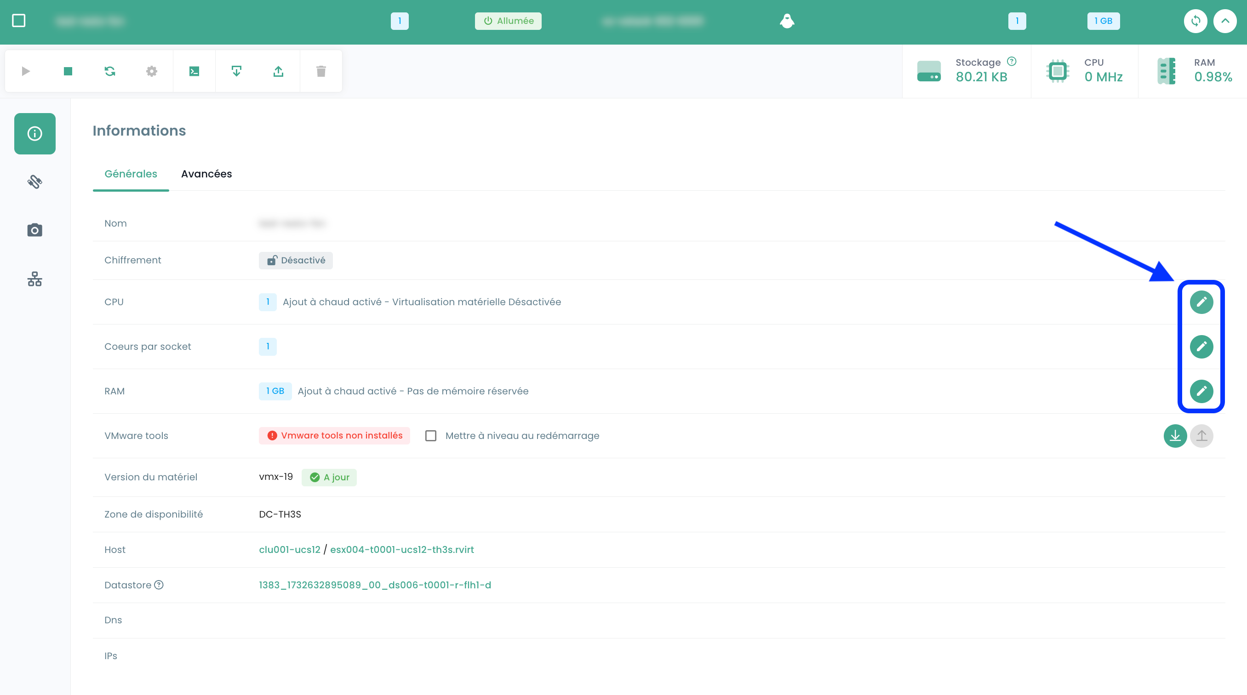The image size is (1247, 695).
Task: Click the restart VM refresh icon
Action: pyautogui.click(x=110, y=72)
